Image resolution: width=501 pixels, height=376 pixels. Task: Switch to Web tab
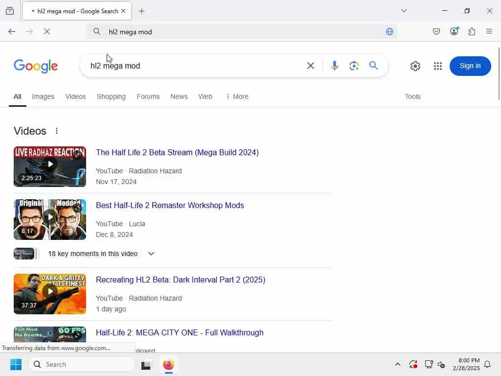click(x=205, y=96)
